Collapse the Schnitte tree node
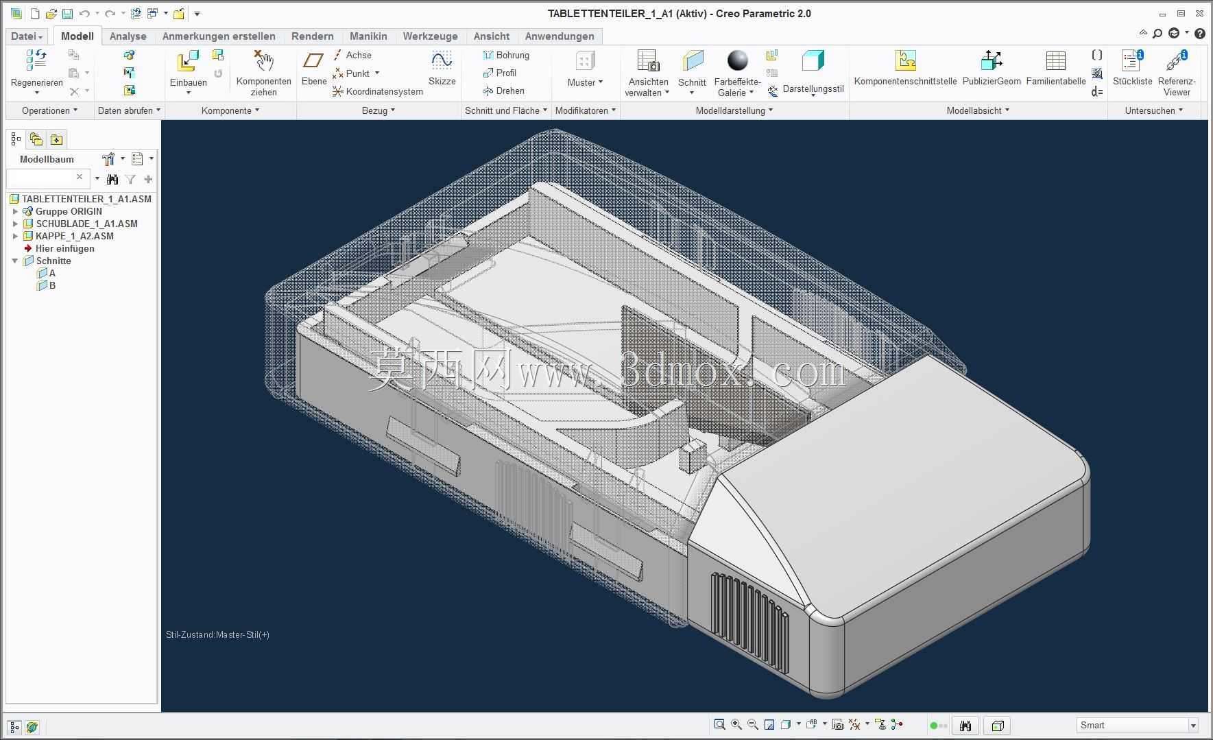 pos(15,261)
